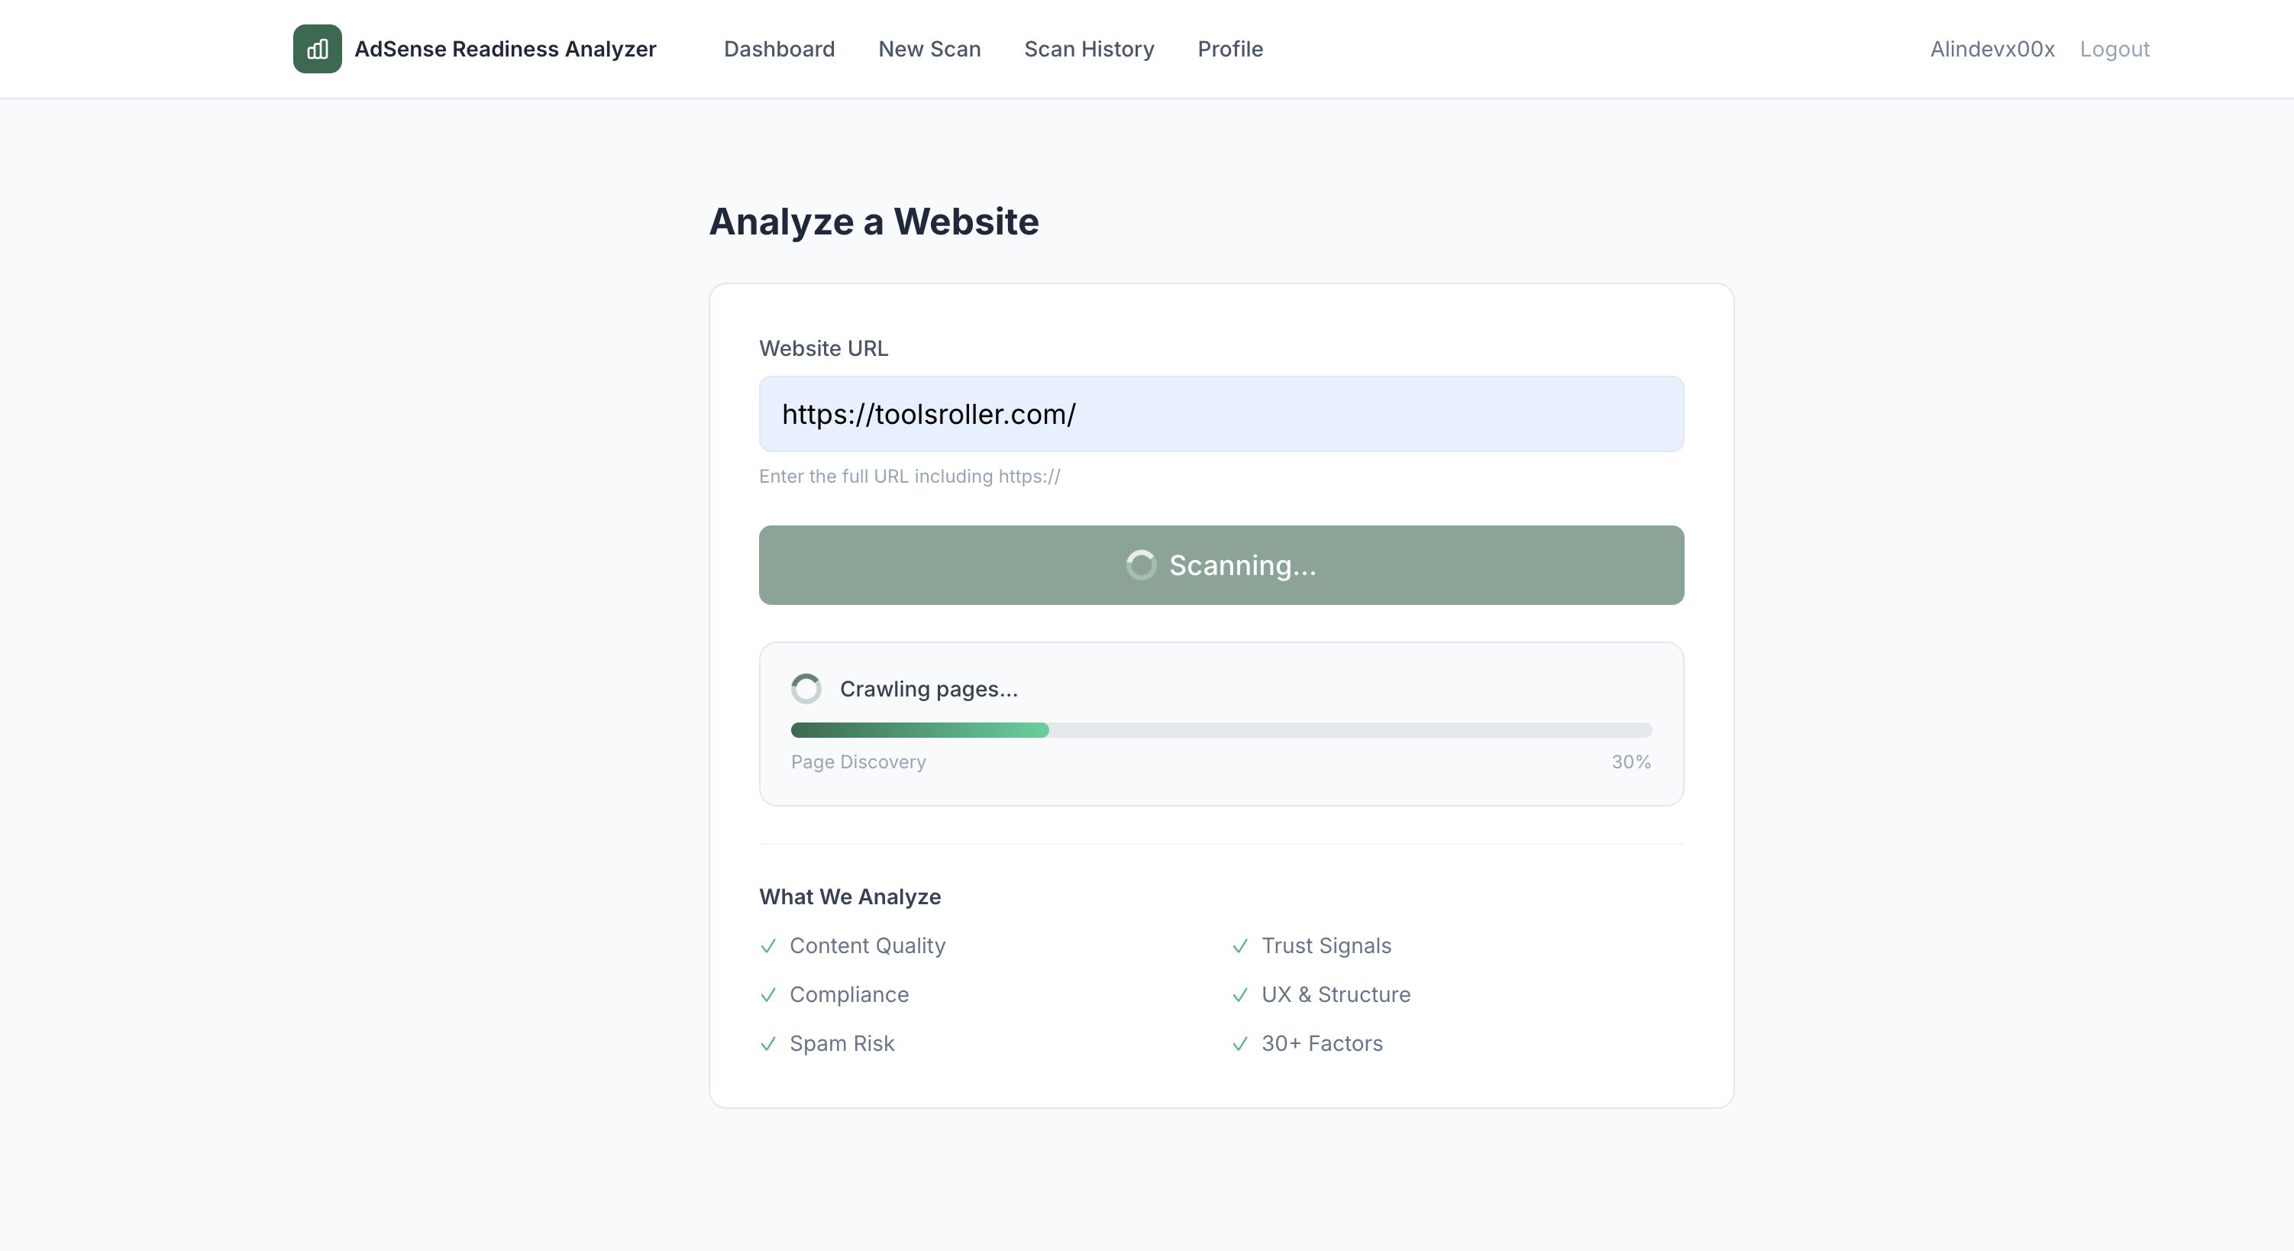
Task: Click the AdSense Readiness Analyzer title text
Action: click(505, 49)
